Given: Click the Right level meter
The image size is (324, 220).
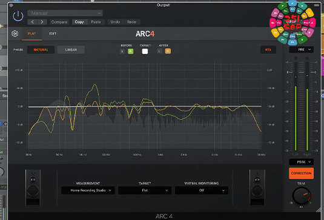Looking at the screenshot, I should coord(307,106).
